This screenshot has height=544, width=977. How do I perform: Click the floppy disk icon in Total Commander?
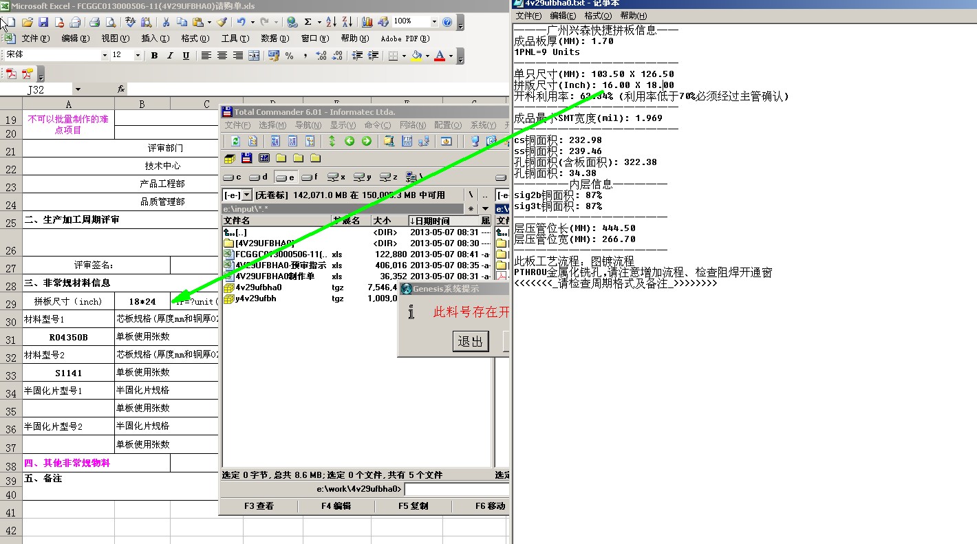tap(246, 158)
